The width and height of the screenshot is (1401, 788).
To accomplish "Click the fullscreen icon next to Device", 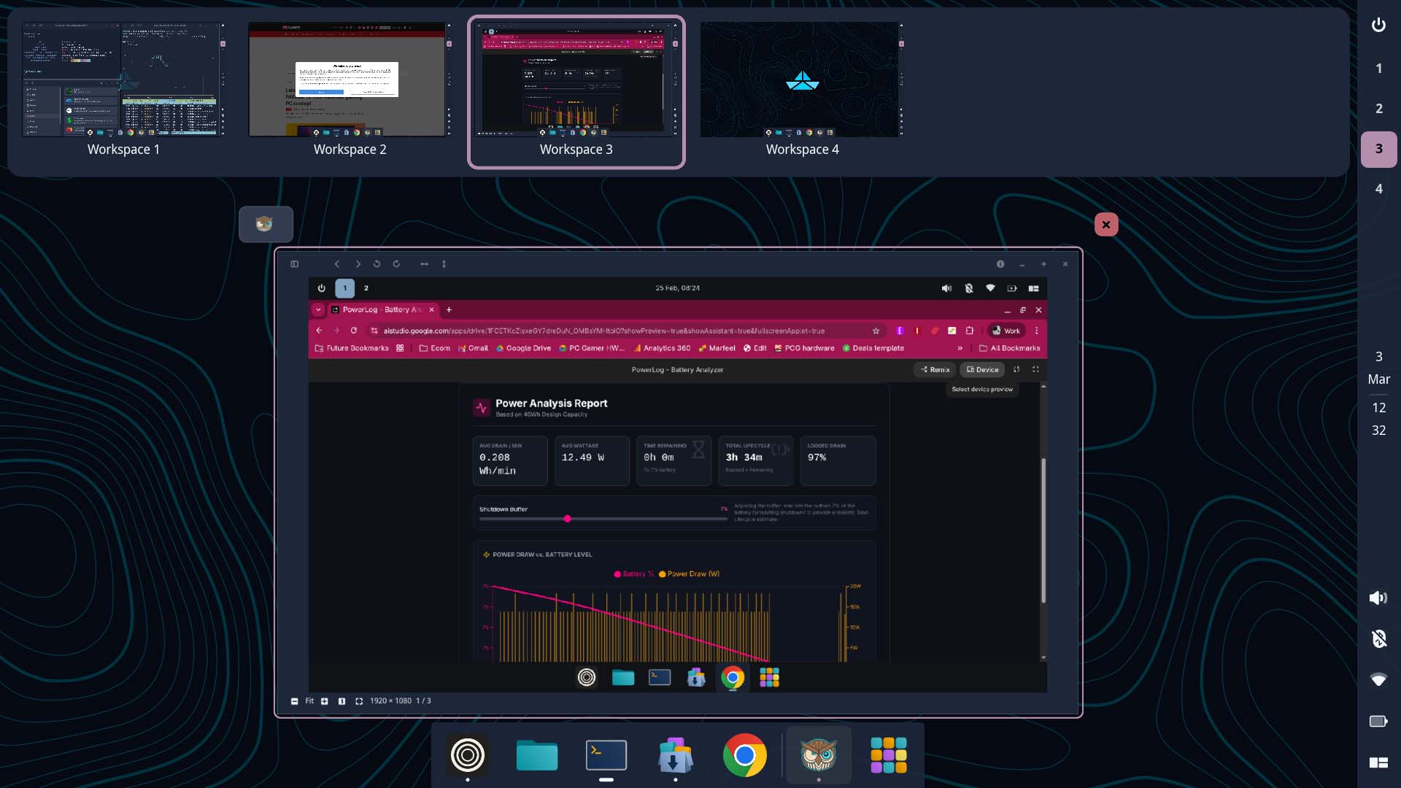I will click(x=1037, y=370).
